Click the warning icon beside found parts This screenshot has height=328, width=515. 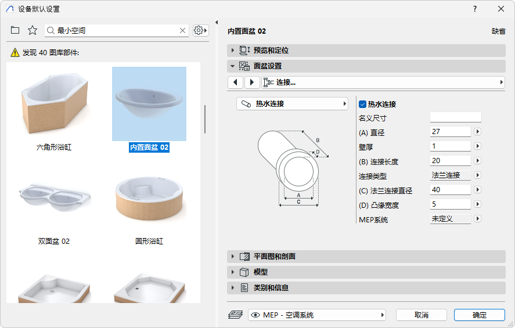tap(15, 52)
